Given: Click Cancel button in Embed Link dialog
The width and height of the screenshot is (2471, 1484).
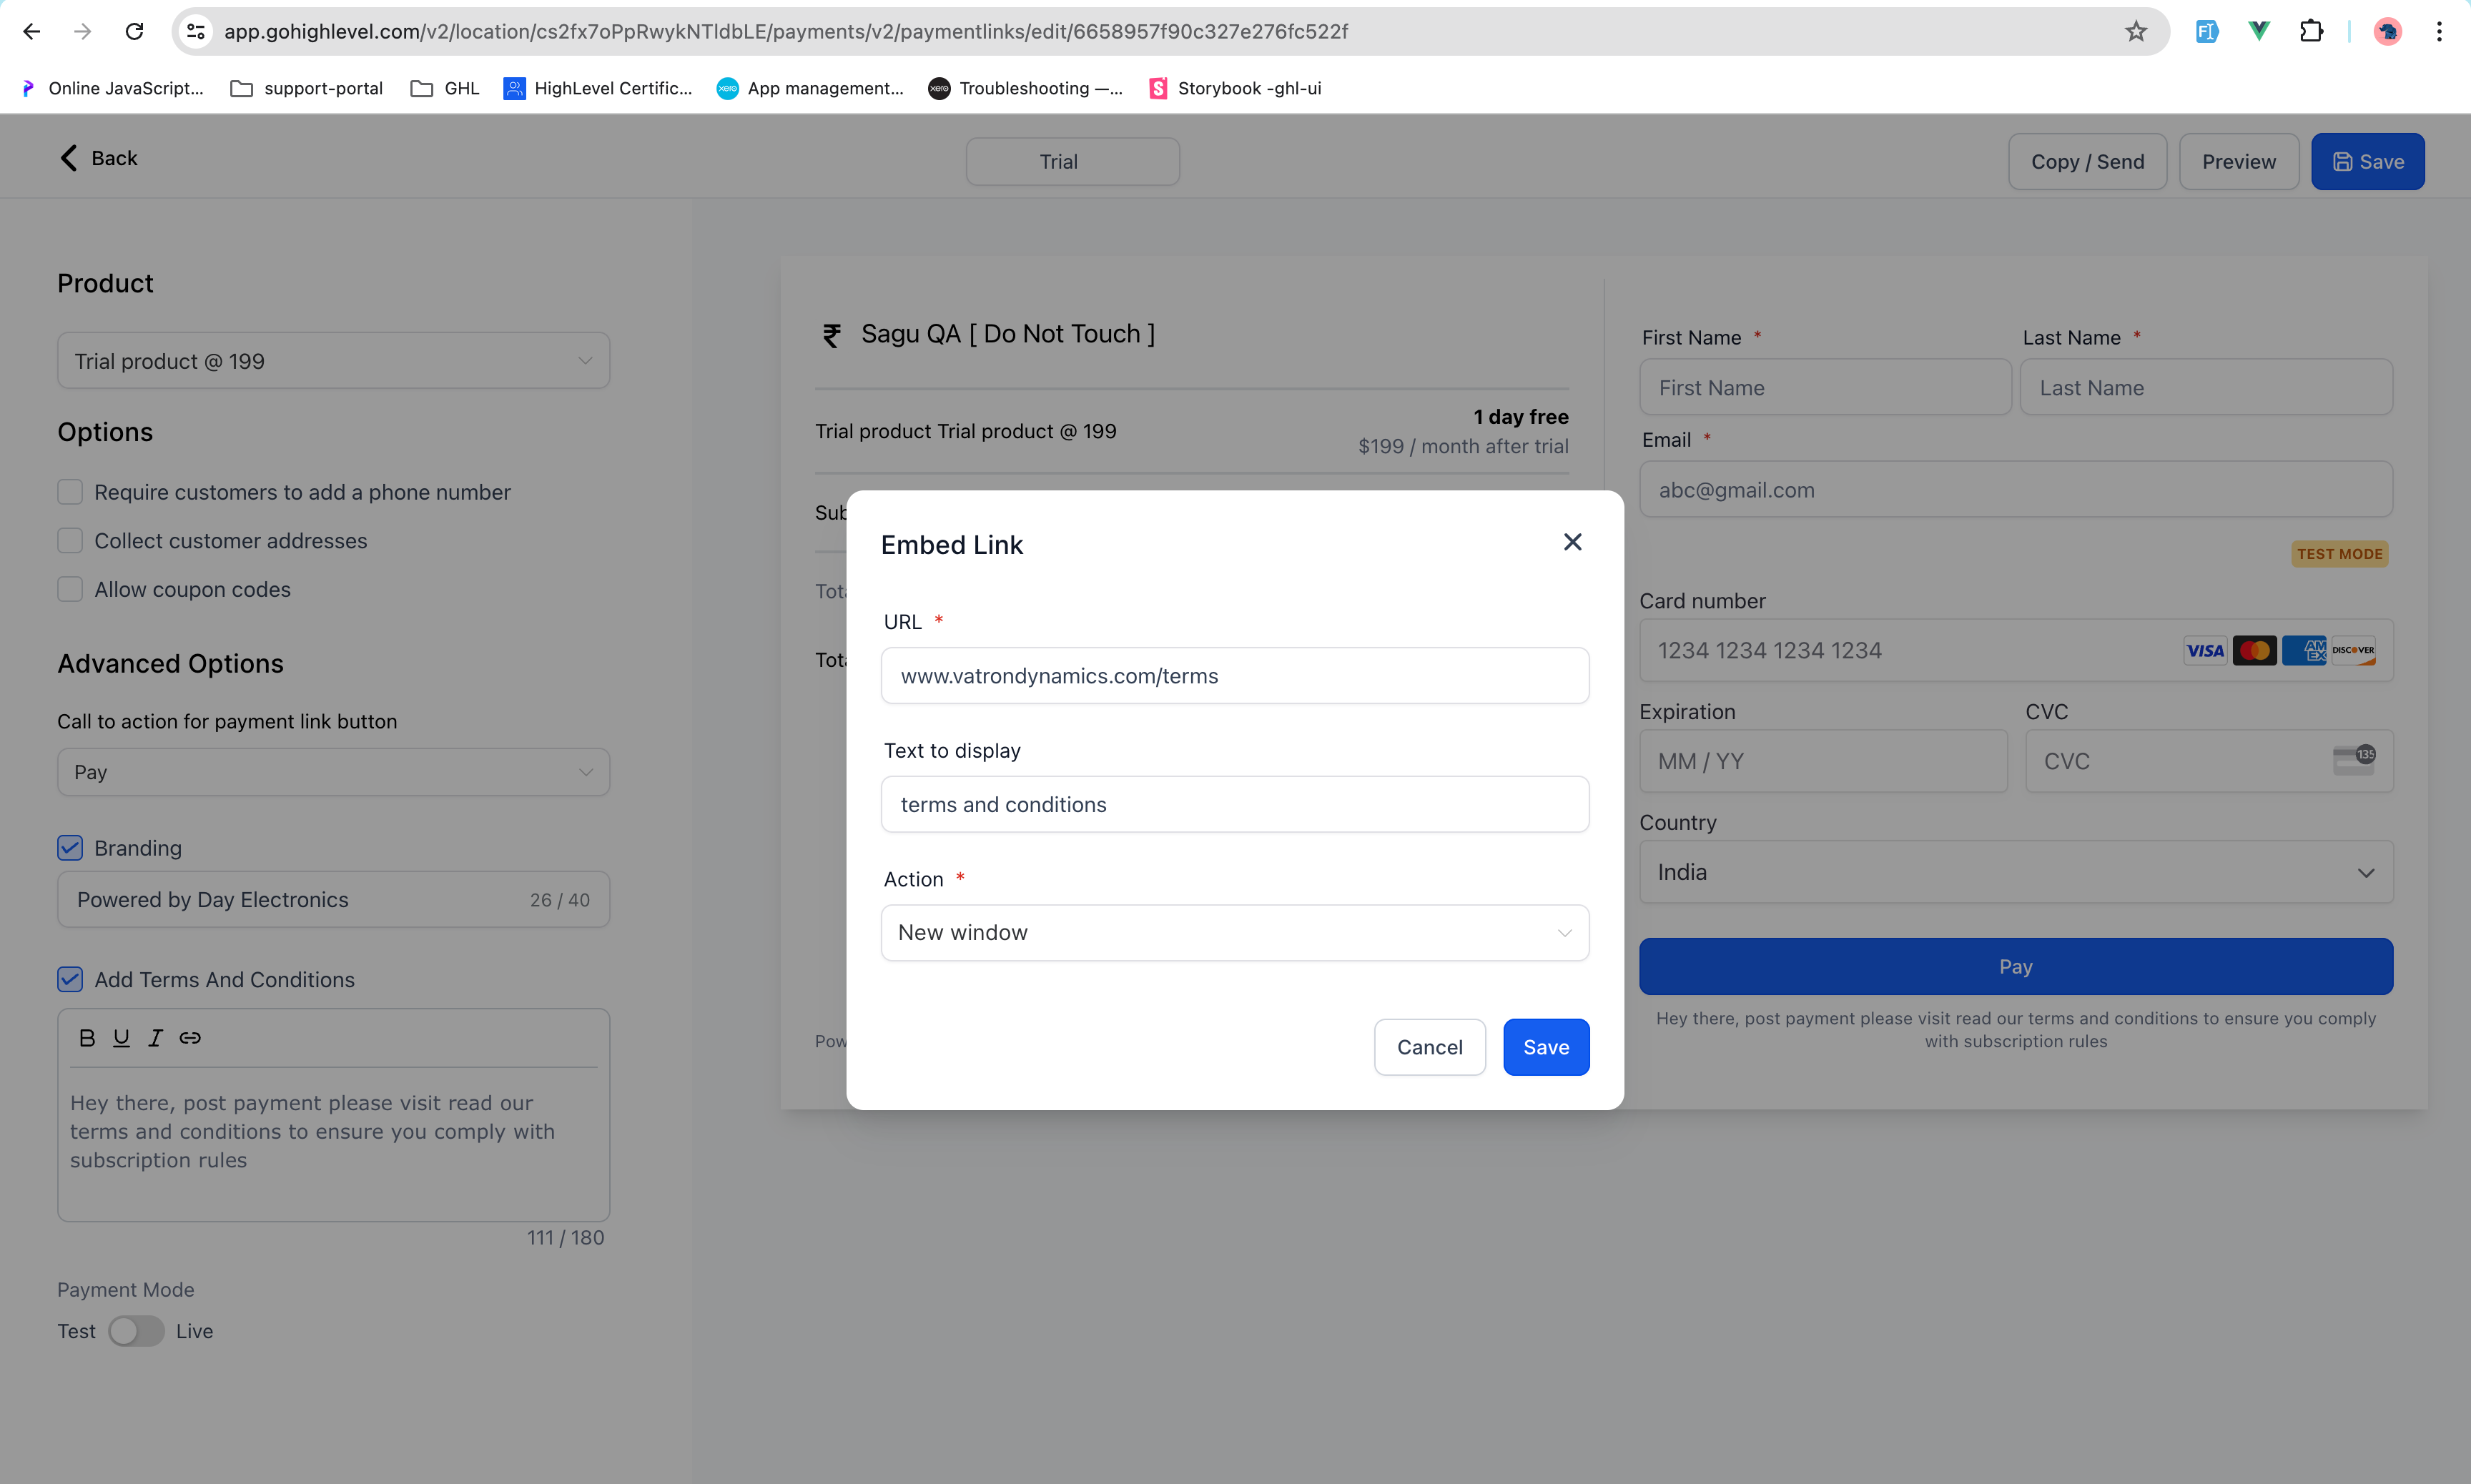Looking at the screenshot, I should coord(1430,1047).
